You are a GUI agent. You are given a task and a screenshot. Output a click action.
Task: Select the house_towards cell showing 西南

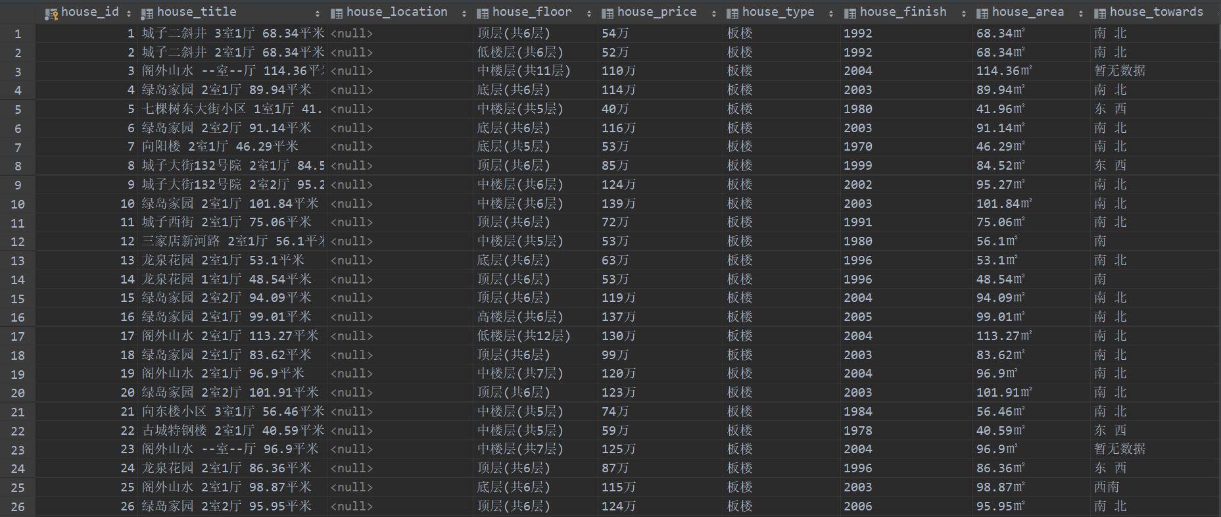[x=1107, y=487]
